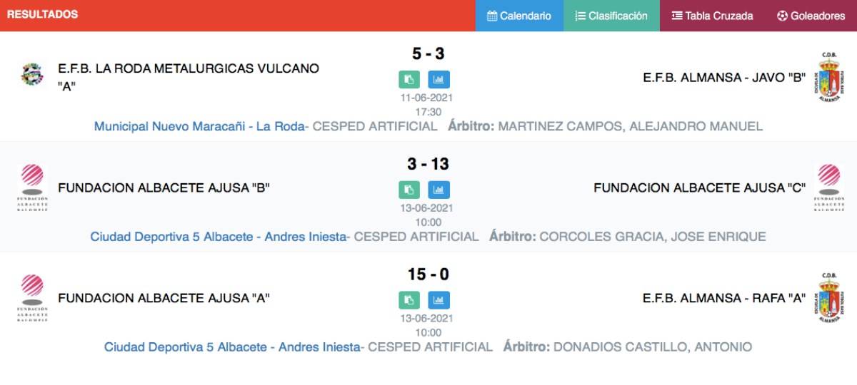Viewport: 857px width, 385px height.
Task: Click the team name FUNDACION ALBACETE AJUSA "A"
Action: [x=164, y=298]
